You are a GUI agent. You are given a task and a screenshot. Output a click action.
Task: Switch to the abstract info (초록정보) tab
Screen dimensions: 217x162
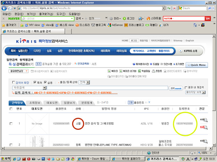pyautogui.click(x=35, y=103)
